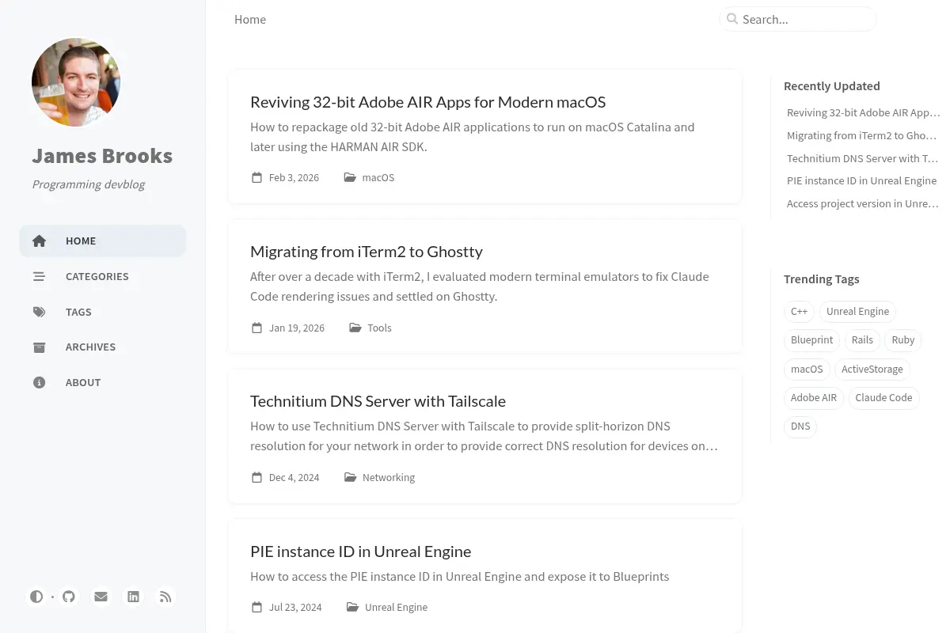Click calendar icon beside Jan 19, 2026
Viewport: 950px width, 633px height.
tap(256, 328)
